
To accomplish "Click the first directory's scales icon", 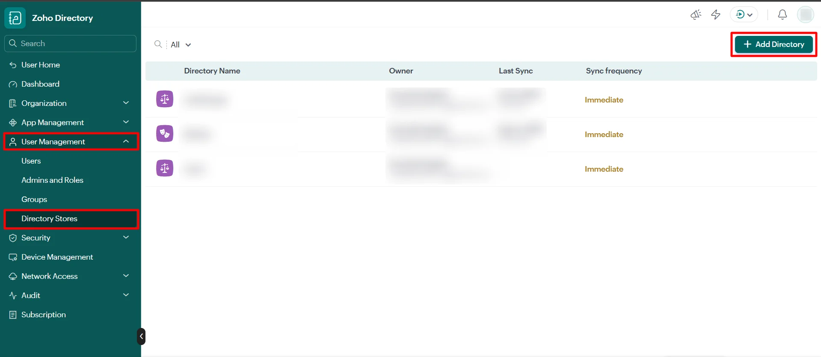I will (x=165, y=99).
